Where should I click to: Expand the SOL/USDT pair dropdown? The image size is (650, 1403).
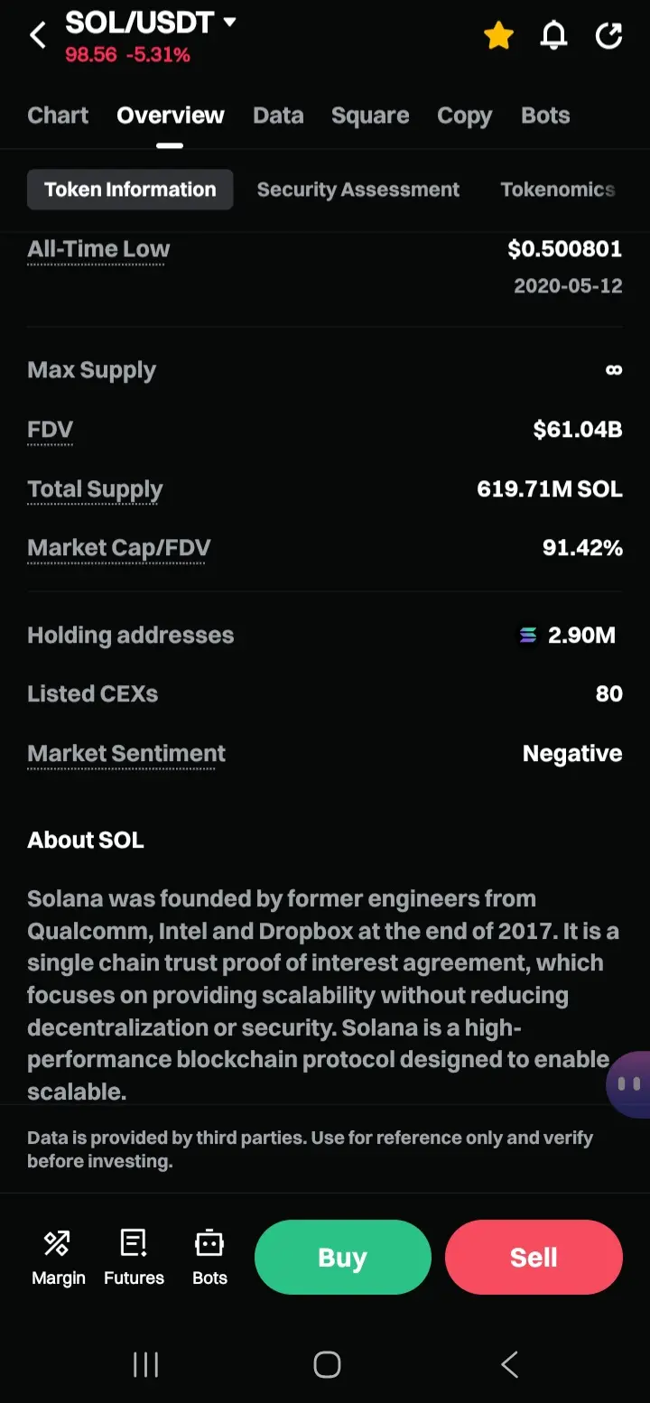[229, 22]
